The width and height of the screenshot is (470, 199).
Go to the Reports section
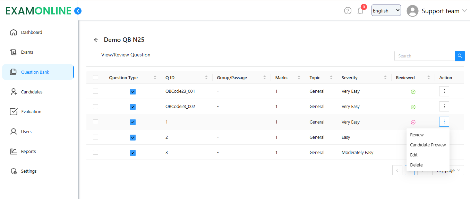28,152
